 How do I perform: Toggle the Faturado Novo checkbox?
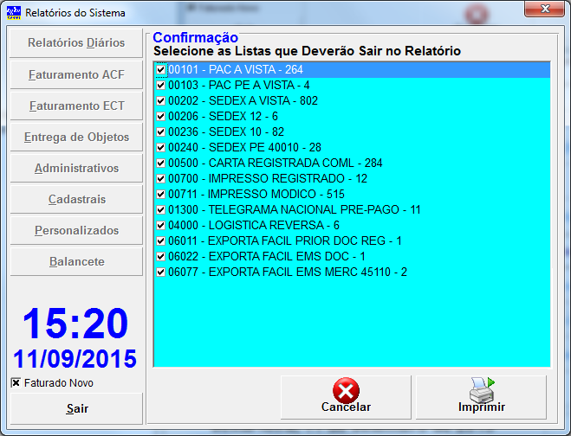(x=16, y=383)
